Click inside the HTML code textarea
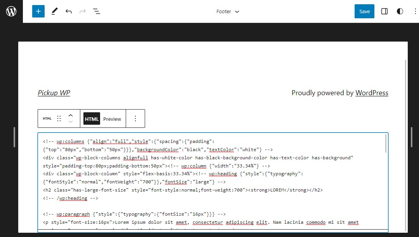The image size is (419, 237). 213,182
